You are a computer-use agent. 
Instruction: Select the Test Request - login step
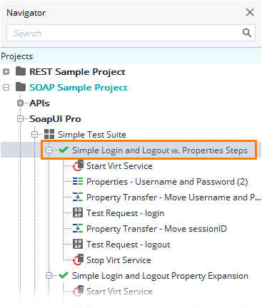(x=125, y=213)
